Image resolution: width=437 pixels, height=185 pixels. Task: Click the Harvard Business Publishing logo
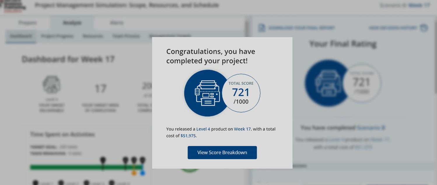[x=14, y=5]
